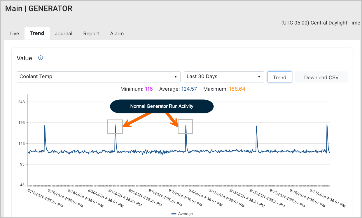Click the 43 y-axis label
362x218 pixels.
coord(22,185)
